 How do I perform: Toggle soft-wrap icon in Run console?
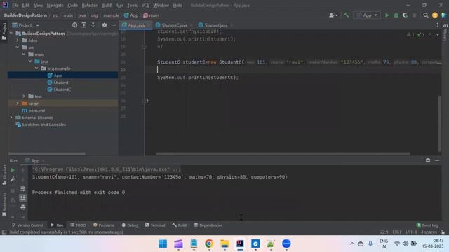[x=23, y=189]
